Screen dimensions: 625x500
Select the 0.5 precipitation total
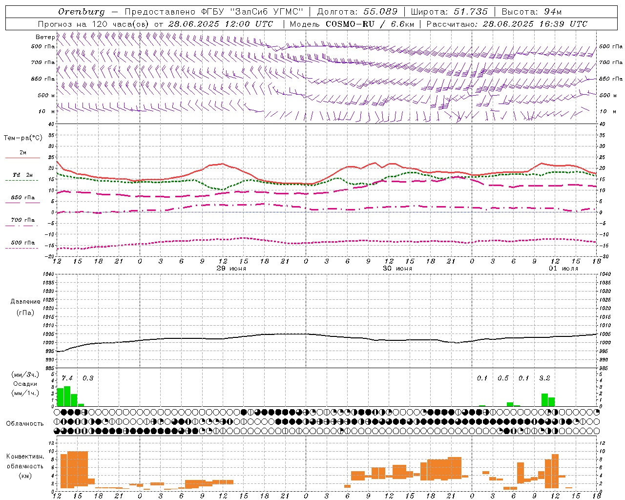(x=503, y=378)
